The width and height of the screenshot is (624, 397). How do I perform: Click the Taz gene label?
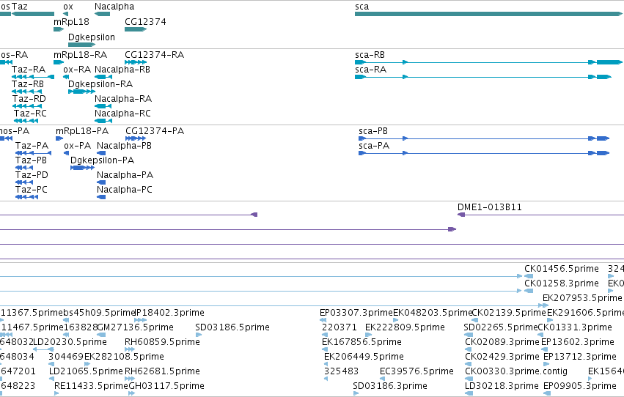point(20,7)
